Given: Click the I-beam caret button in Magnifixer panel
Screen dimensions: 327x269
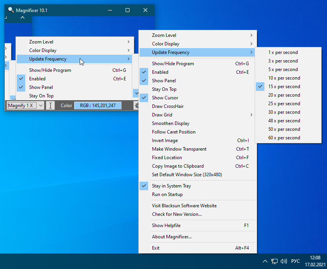Looking at the screenshot, I should (50, 106).
